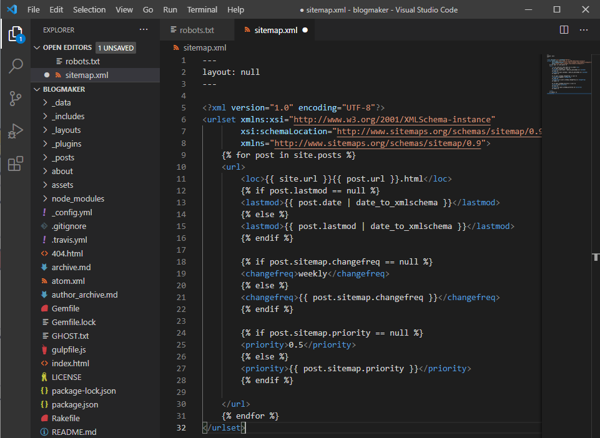Open the Selection menu

[89, 9]
